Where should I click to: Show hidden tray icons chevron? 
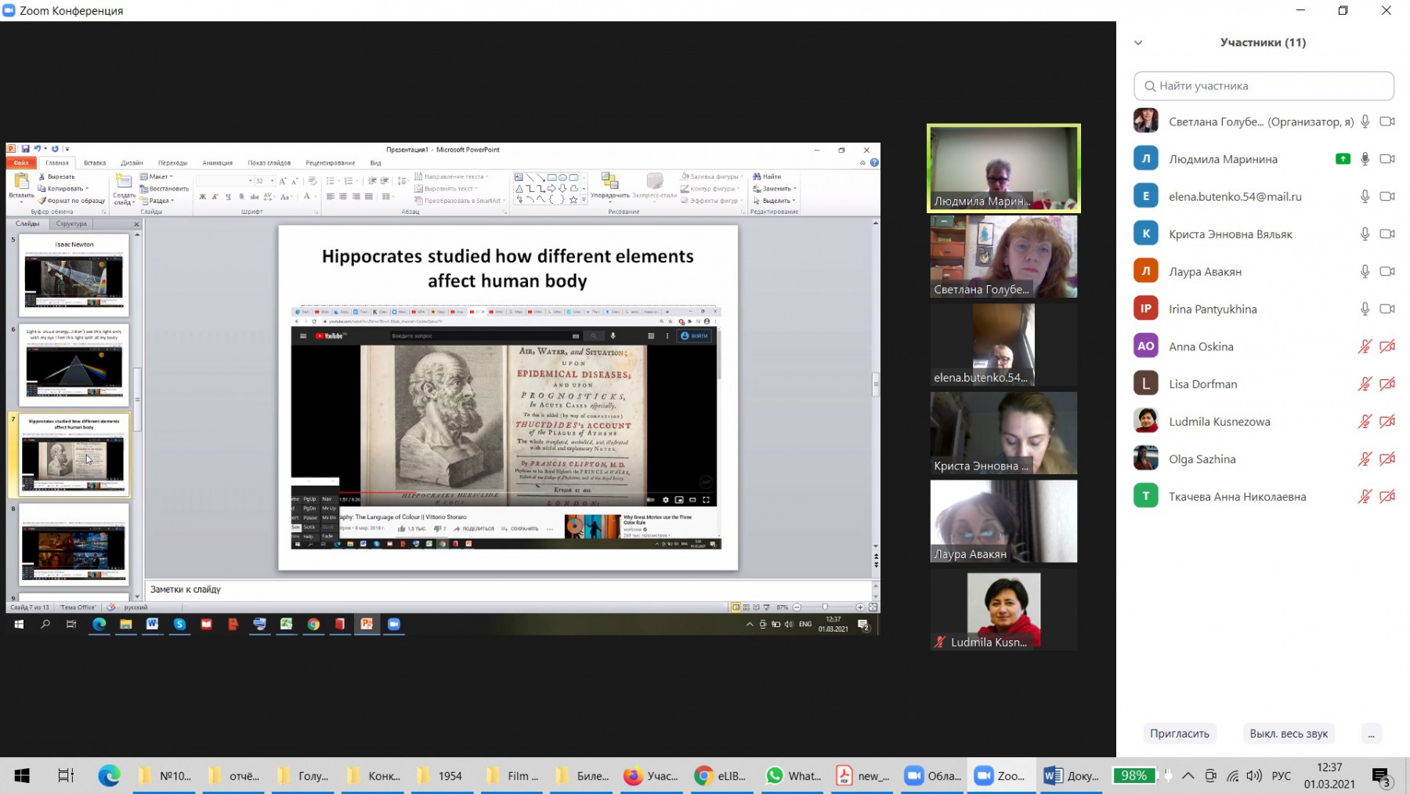point(1188,776)
